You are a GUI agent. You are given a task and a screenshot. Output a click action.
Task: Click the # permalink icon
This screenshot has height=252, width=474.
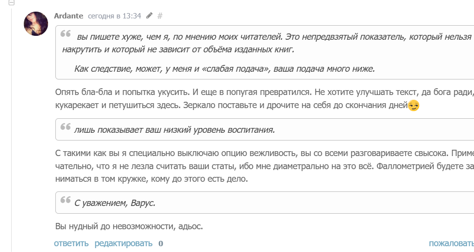pos(160,16)
